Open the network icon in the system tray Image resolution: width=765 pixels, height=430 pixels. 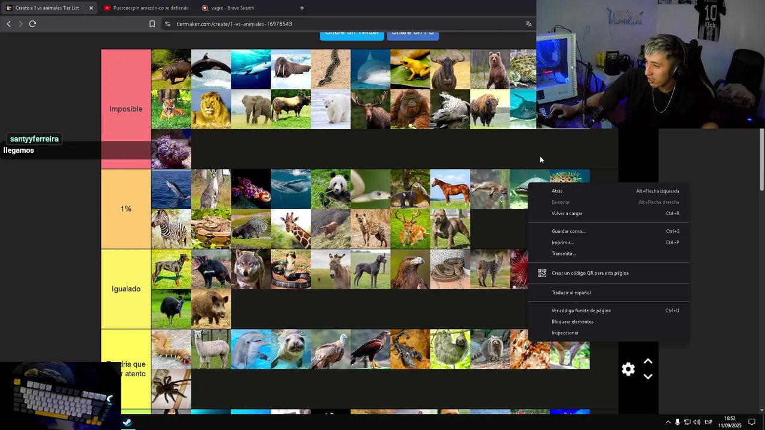[687, 422]
